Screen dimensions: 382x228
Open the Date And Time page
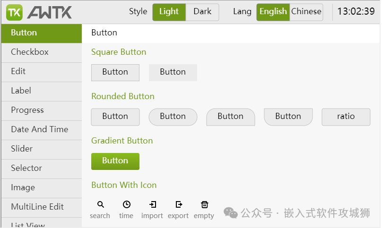pos(42,130)
